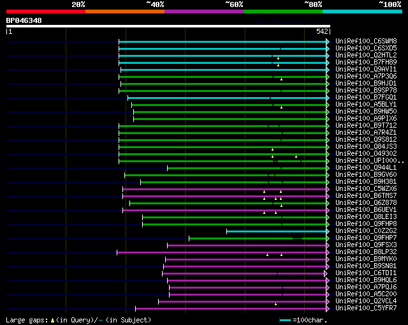Select UniRef100_C0Z2G2 label
Screen dimensions: 408x325
click(366, 231)
